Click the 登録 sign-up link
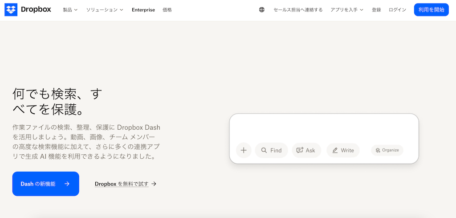This screenshot has height=218, width=456. (376, 10)
